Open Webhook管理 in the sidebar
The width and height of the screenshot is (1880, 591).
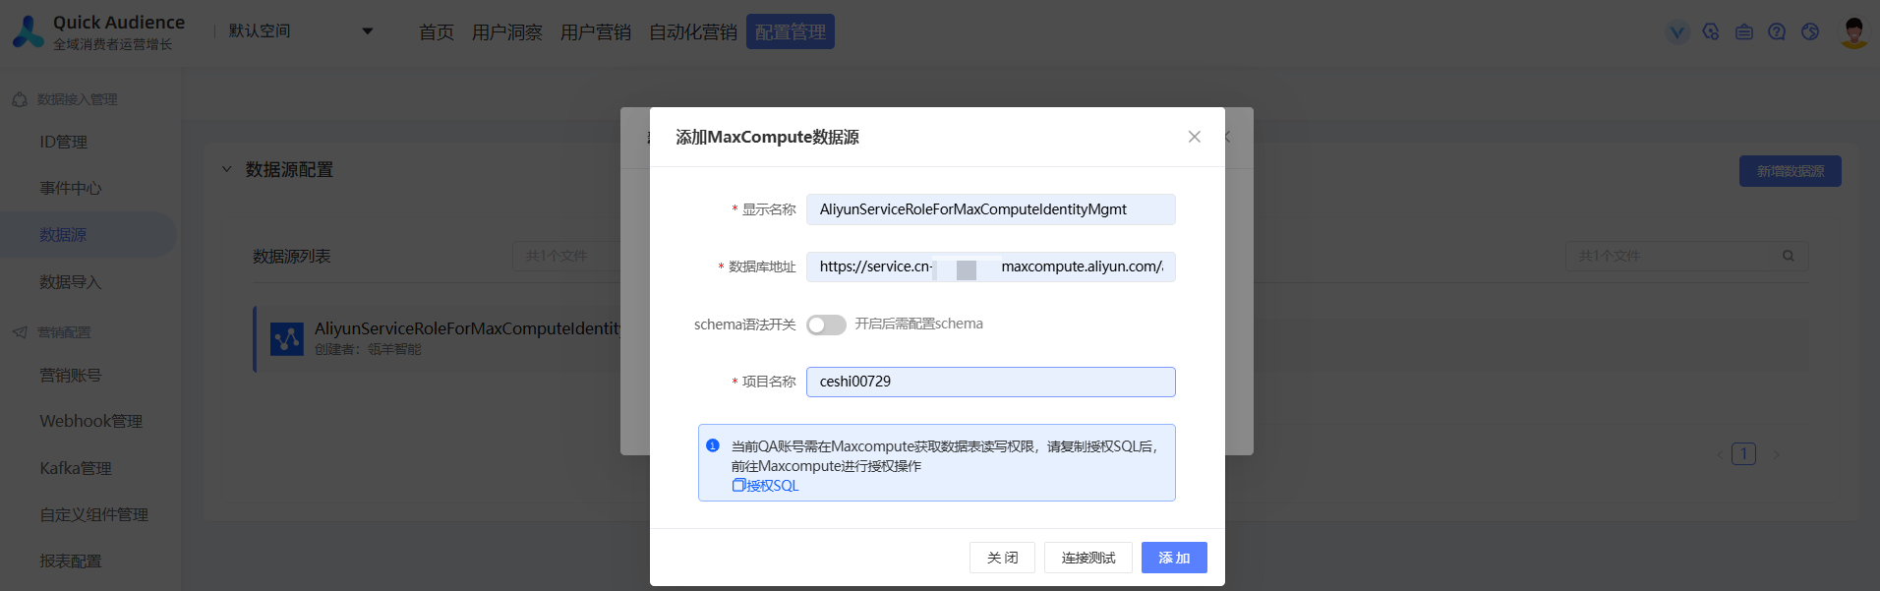tap(91, 421)
